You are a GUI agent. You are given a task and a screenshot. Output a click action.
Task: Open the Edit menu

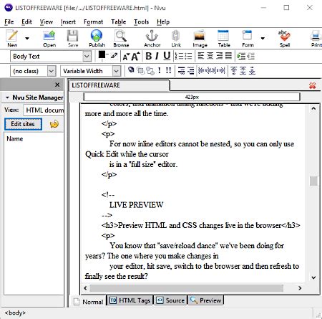pyautogui.click(x=26, y=22)
